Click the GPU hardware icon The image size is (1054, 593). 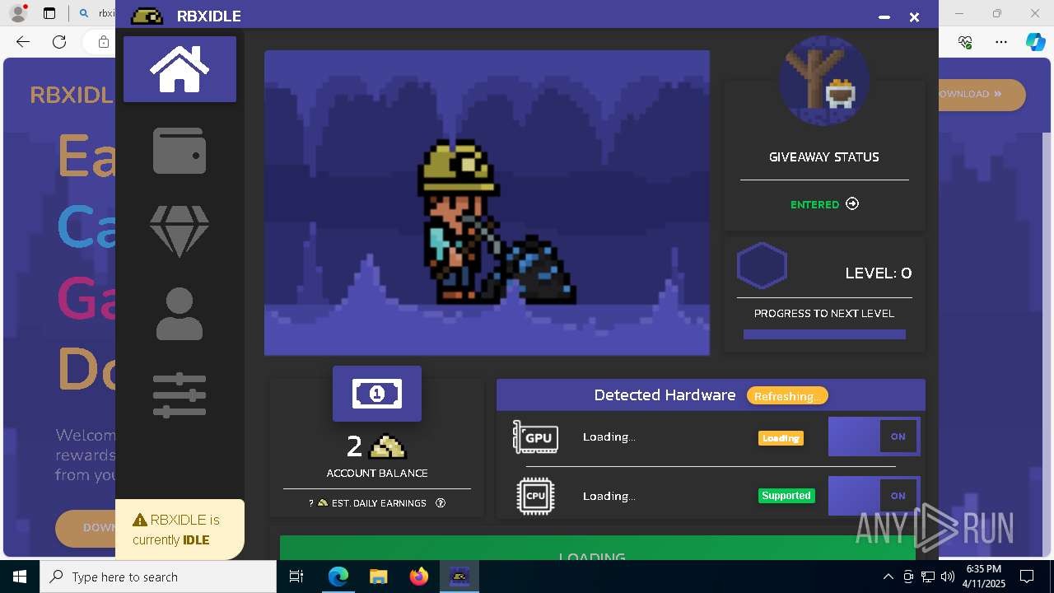(x=535, y=437)
